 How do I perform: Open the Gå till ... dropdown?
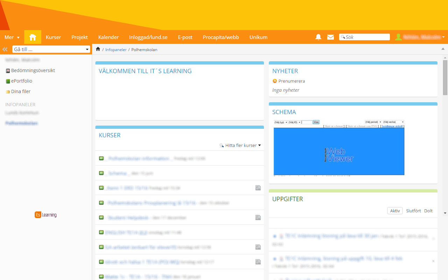(51, 49)
